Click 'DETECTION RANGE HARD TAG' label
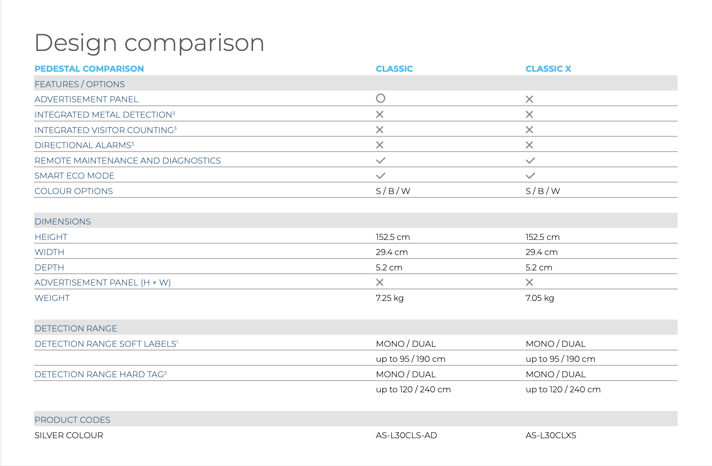Screen dimensions: 712x466 pyautogui.click(x=101, y=374)
